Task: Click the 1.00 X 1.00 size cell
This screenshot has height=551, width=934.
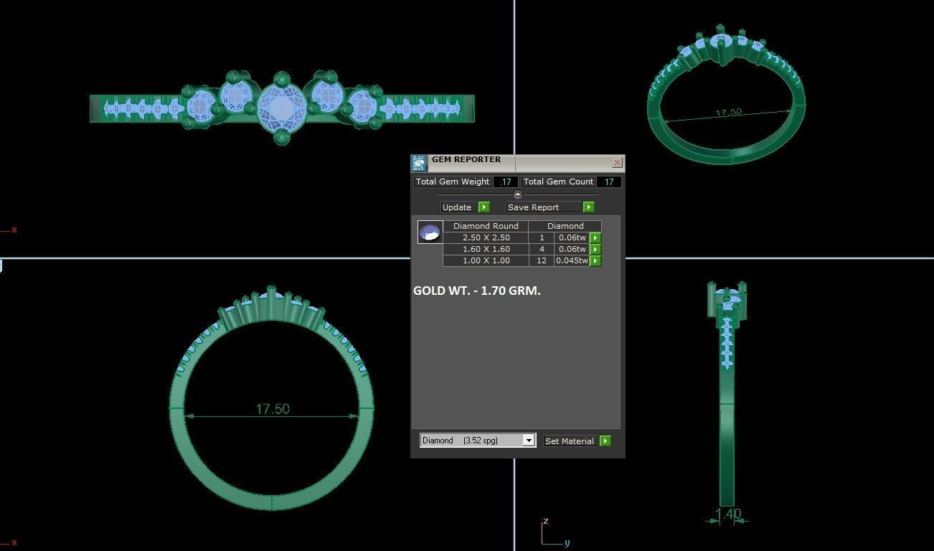Action: tap(486, 260)
